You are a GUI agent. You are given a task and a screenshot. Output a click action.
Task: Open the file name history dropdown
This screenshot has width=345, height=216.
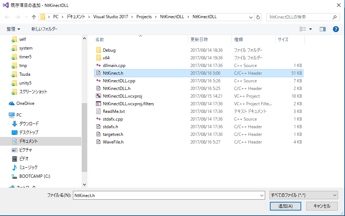(x=261, y=196)
